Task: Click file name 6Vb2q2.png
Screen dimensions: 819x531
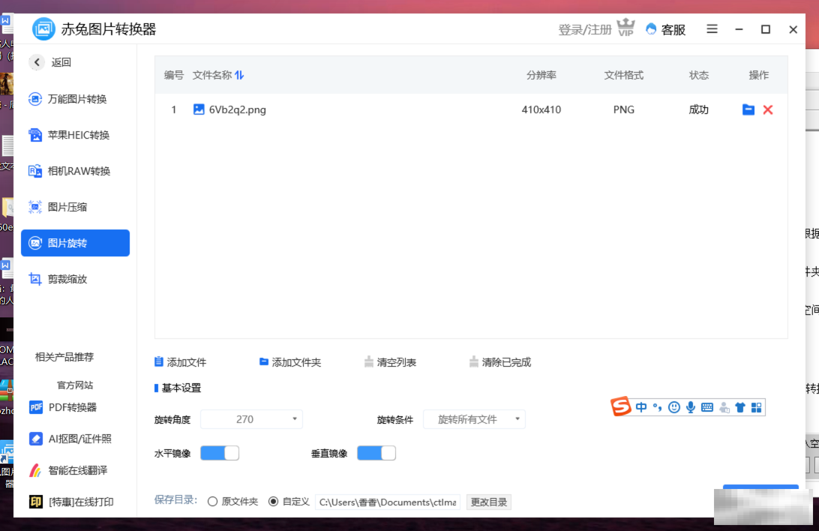Action: 238,110
